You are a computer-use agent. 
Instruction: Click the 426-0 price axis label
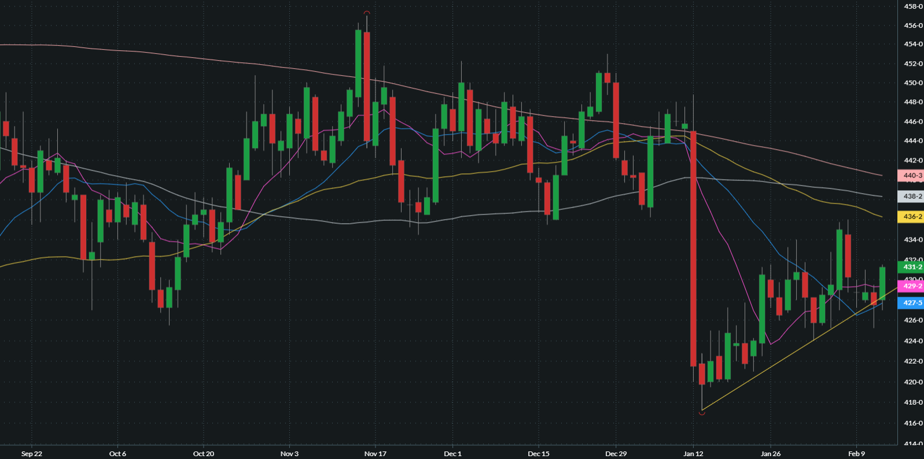[x=914, y=320]
